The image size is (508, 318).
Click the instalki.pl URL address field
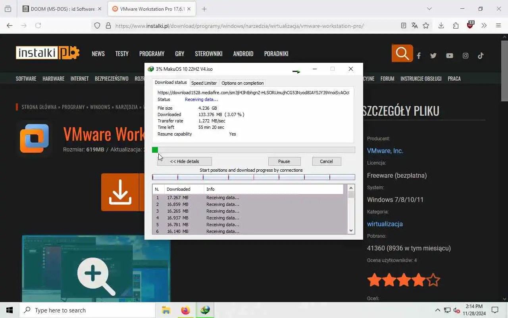[239, 26]
